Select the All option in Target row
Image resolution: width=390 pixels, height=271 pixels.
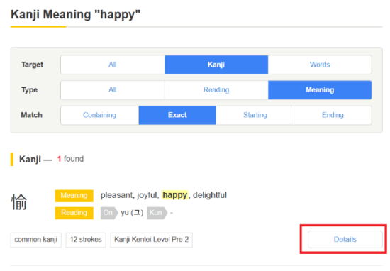113,65
